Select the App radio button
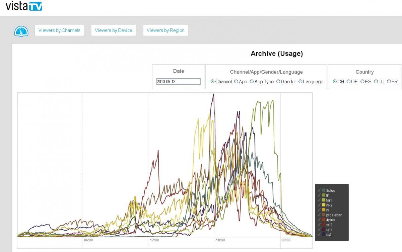 tap(236, 82)
